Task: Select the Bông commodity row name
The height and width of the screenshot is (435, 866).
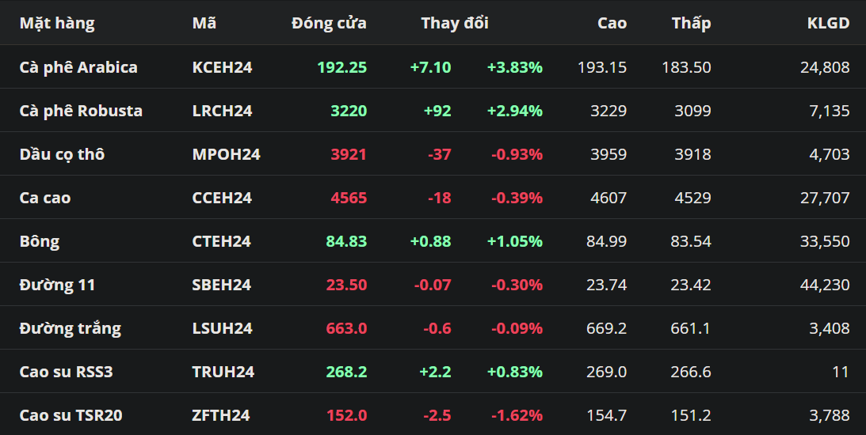Action: [40, 241]
